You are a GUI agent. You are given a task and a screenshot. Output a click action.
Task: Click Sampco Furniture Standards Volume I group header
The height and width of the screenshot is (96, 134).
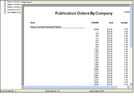[x=46, y=27]
